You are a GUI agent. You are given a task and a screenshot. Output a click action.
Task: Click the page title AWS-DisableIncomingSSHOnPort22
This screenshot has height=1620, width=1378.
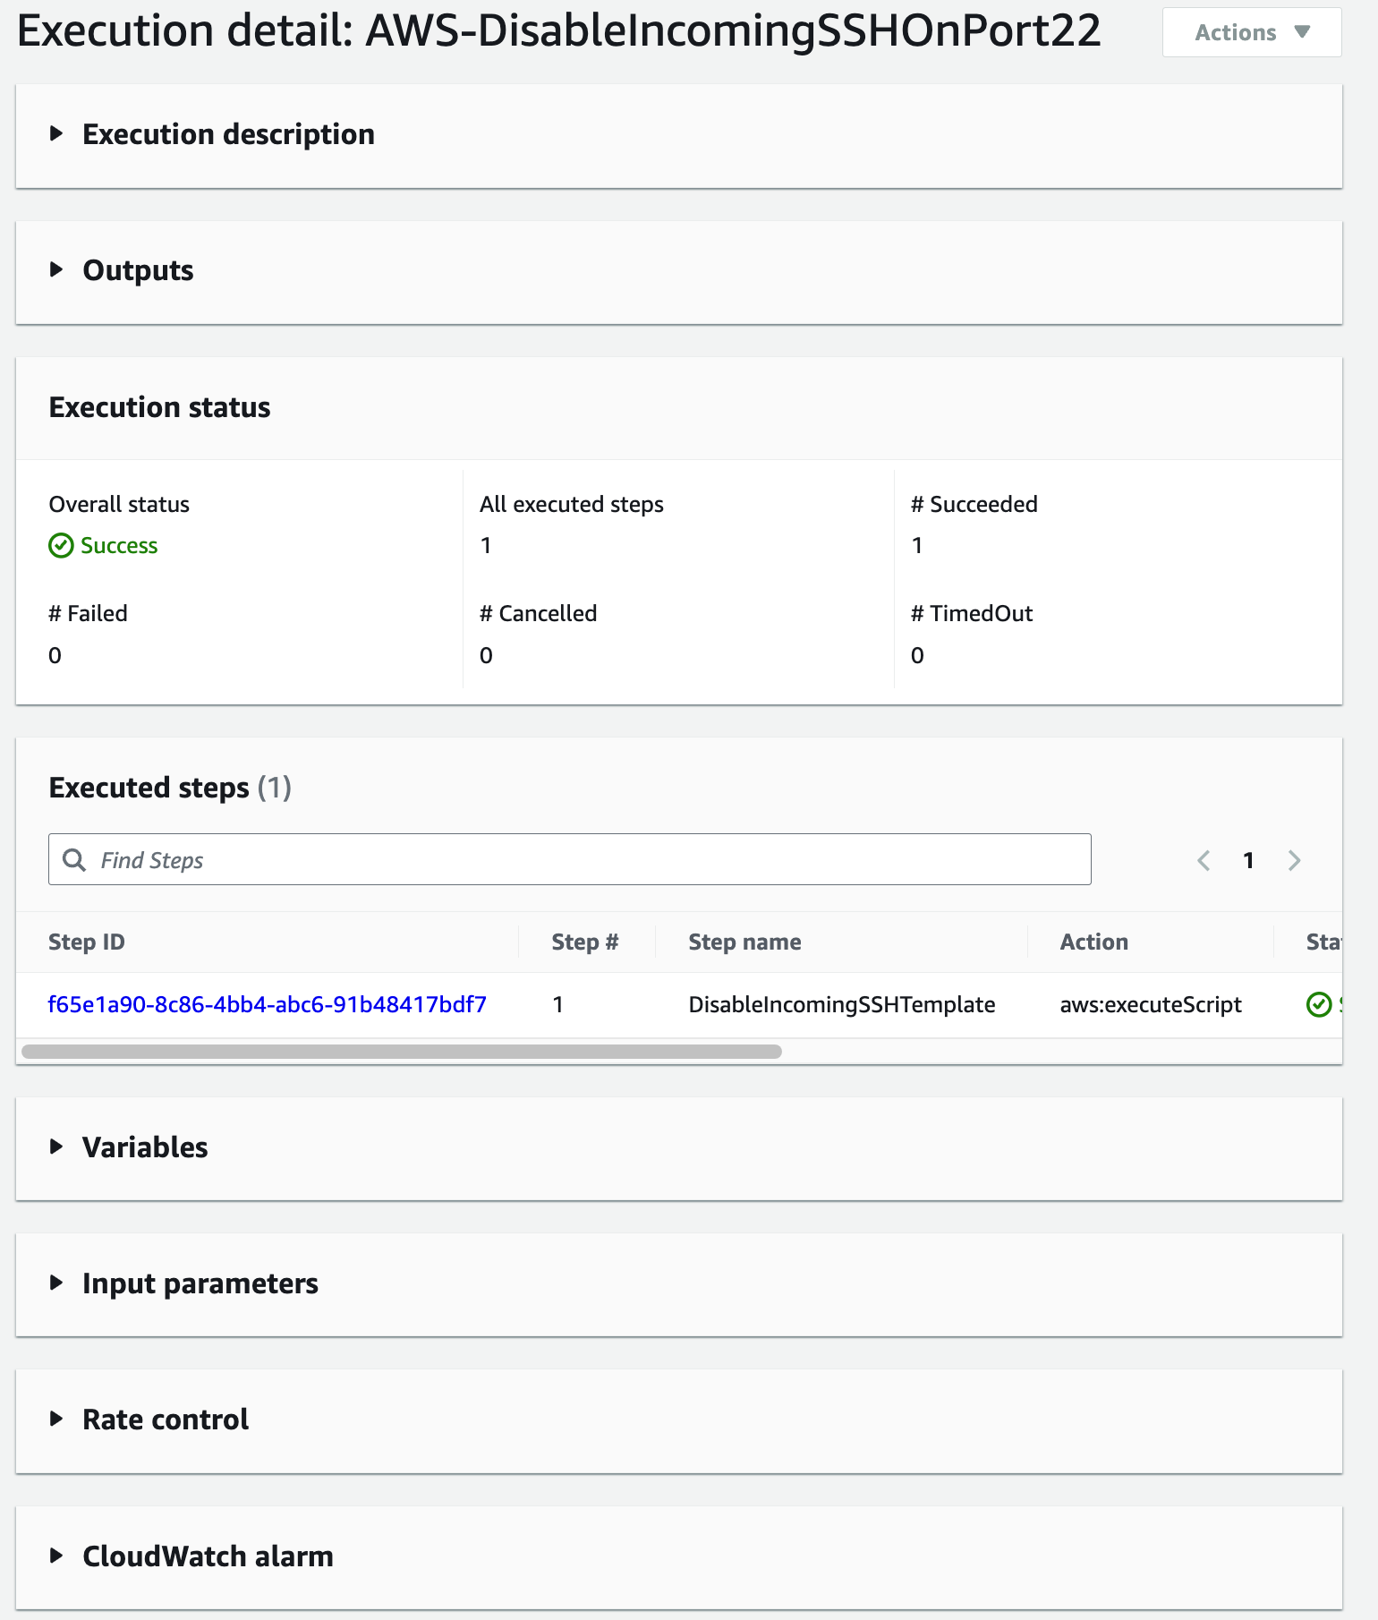point(734,30)
